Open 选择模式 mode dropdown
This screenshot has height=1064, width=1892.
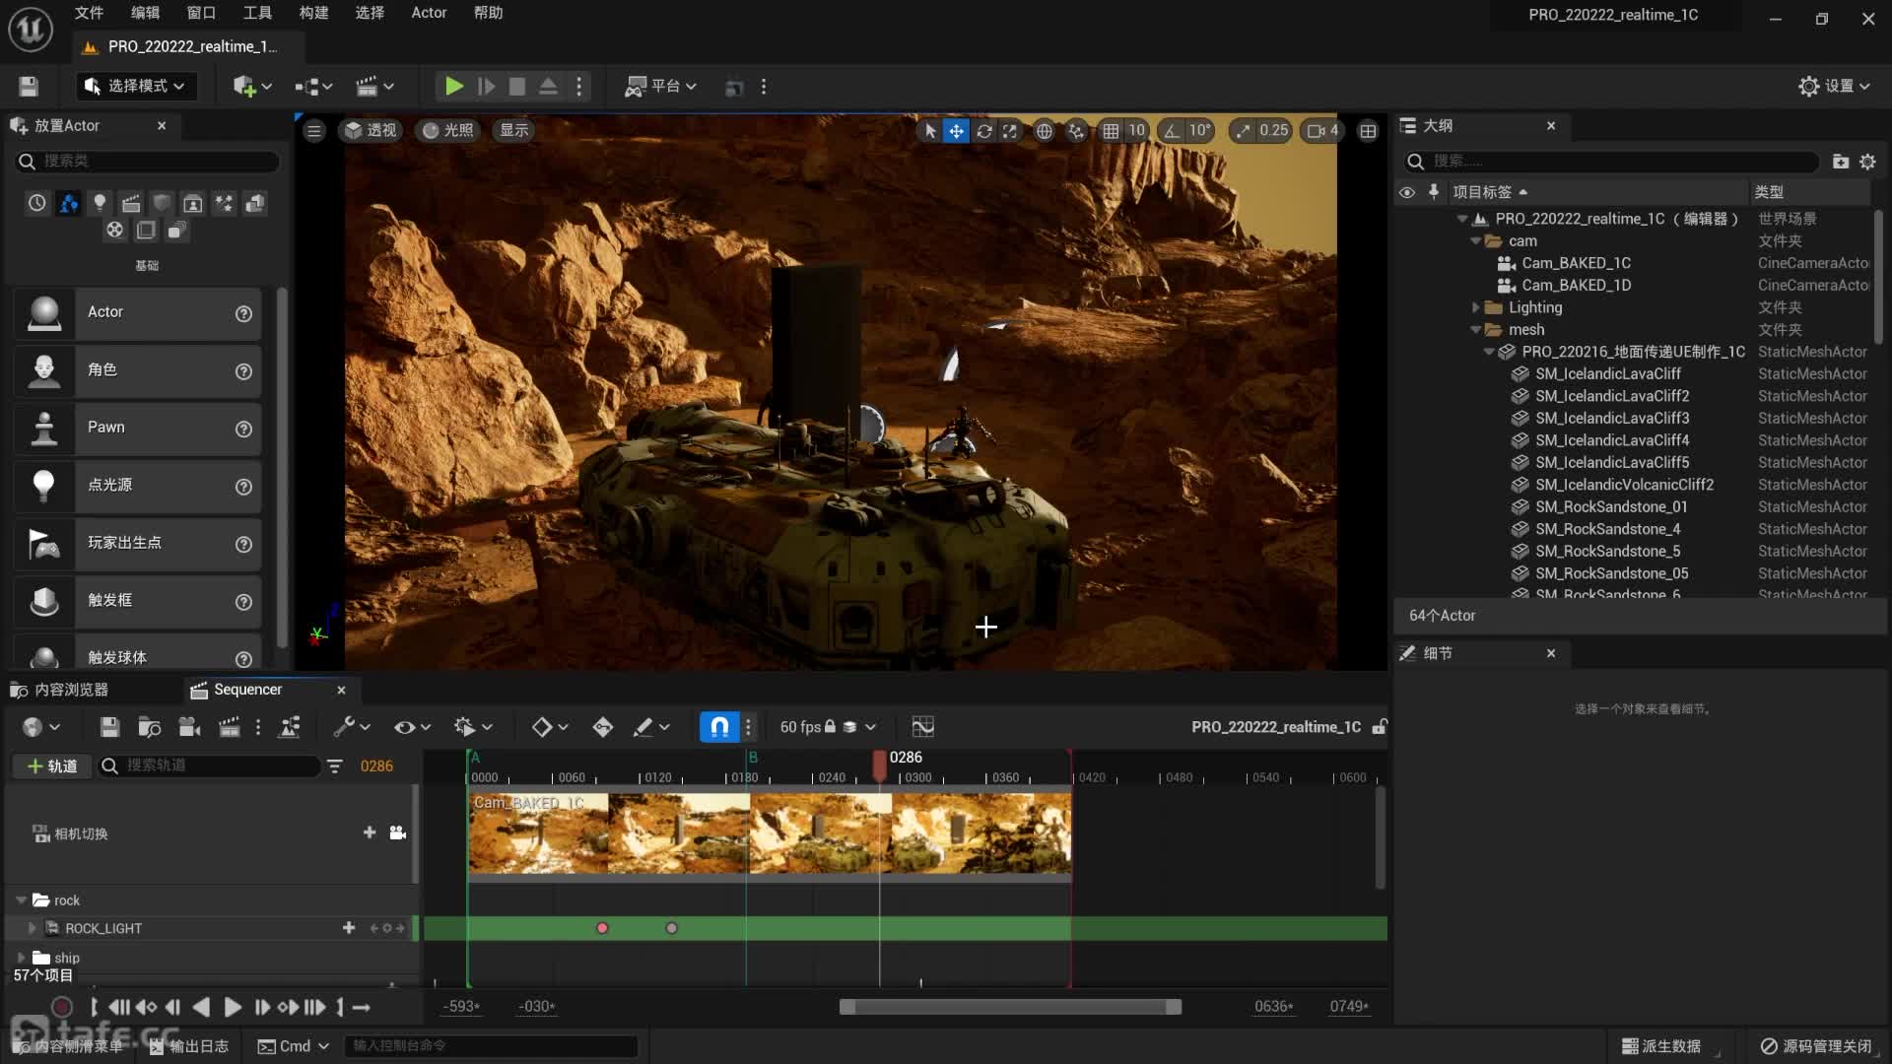(136, 87)
